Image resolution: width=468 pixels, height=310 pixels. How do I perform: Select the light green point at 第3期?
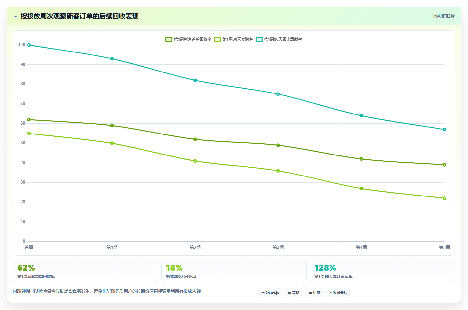point(278,171)
